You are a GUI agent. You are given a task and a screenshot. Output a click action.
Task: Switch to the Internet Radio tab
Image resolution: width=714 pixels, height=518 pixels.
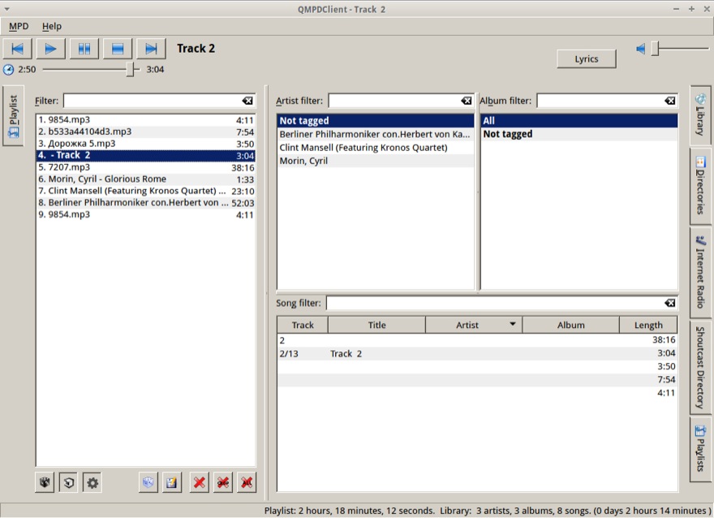(x=700, y=272)
